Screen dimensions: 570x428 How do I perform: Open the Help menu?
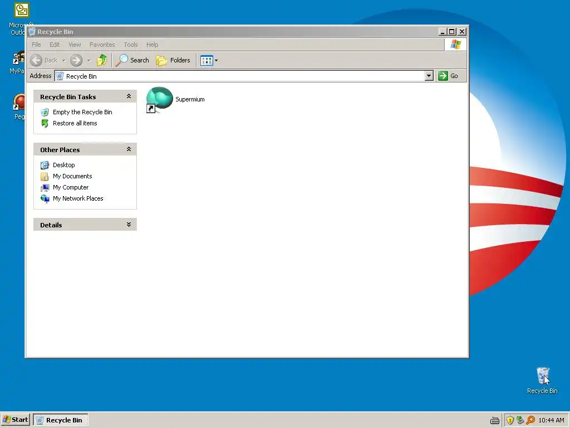(x=153, y=45)
